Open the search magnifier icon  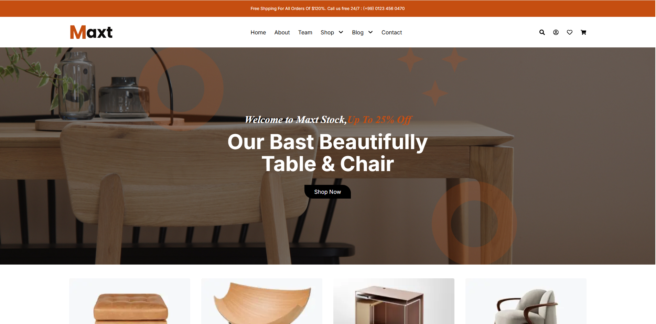coord(542,32)
